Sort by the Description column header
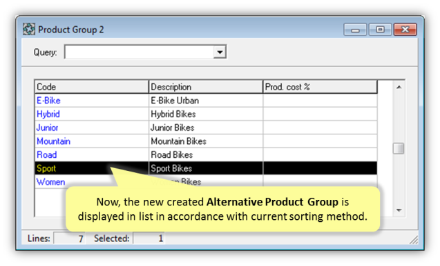 pyautogui.click(x=206, y=87)
